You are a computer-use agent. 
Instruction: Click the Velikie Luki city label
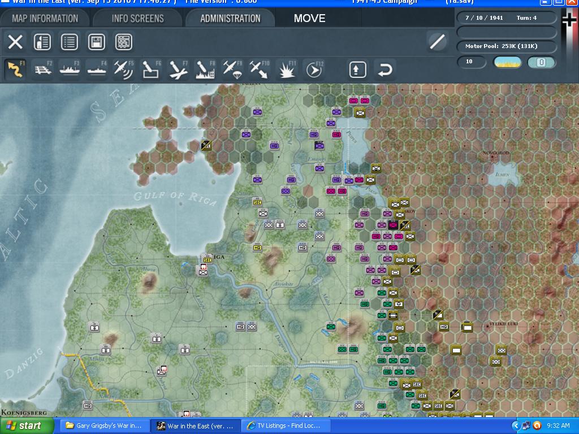point(503,324)
